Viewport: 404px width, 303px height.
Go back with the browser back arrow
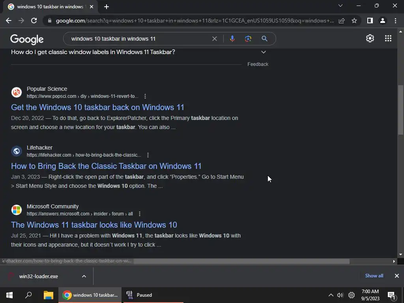(9, 21)
